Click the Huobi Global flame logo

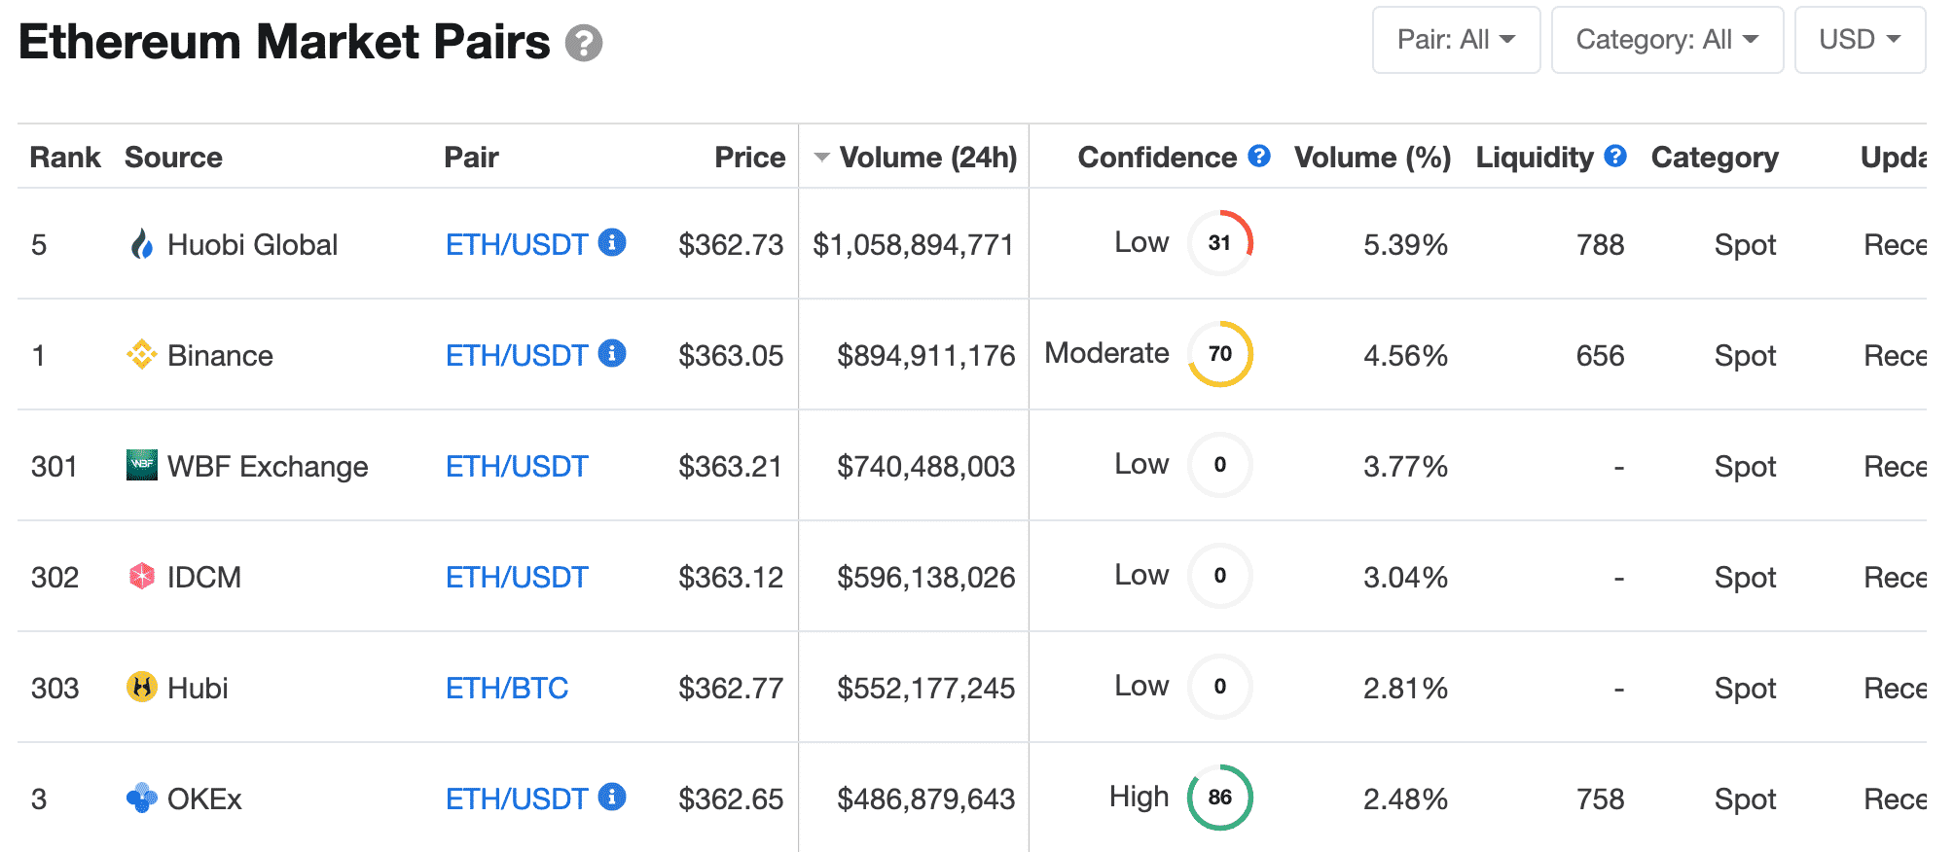coord(142,244)
